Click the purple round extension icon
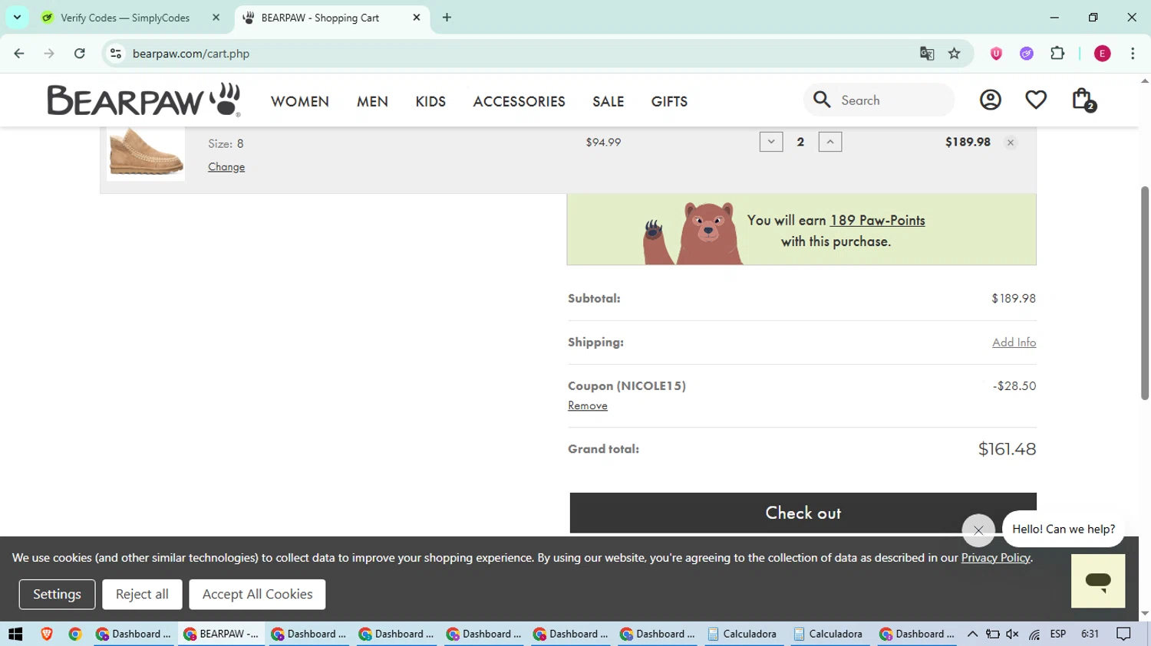This screenshot has height=646, width=1151. tap(1027, 54)
